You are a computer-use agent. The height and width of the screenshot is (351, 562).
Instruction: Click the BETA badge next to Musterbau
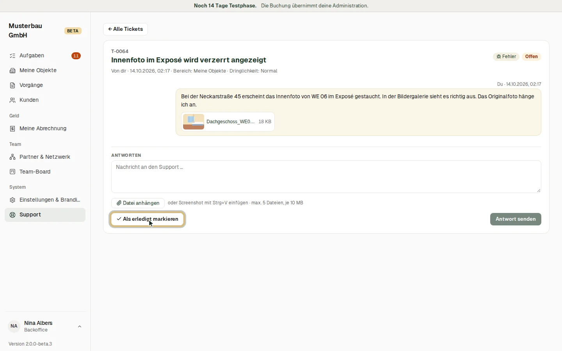coord(73,31)
